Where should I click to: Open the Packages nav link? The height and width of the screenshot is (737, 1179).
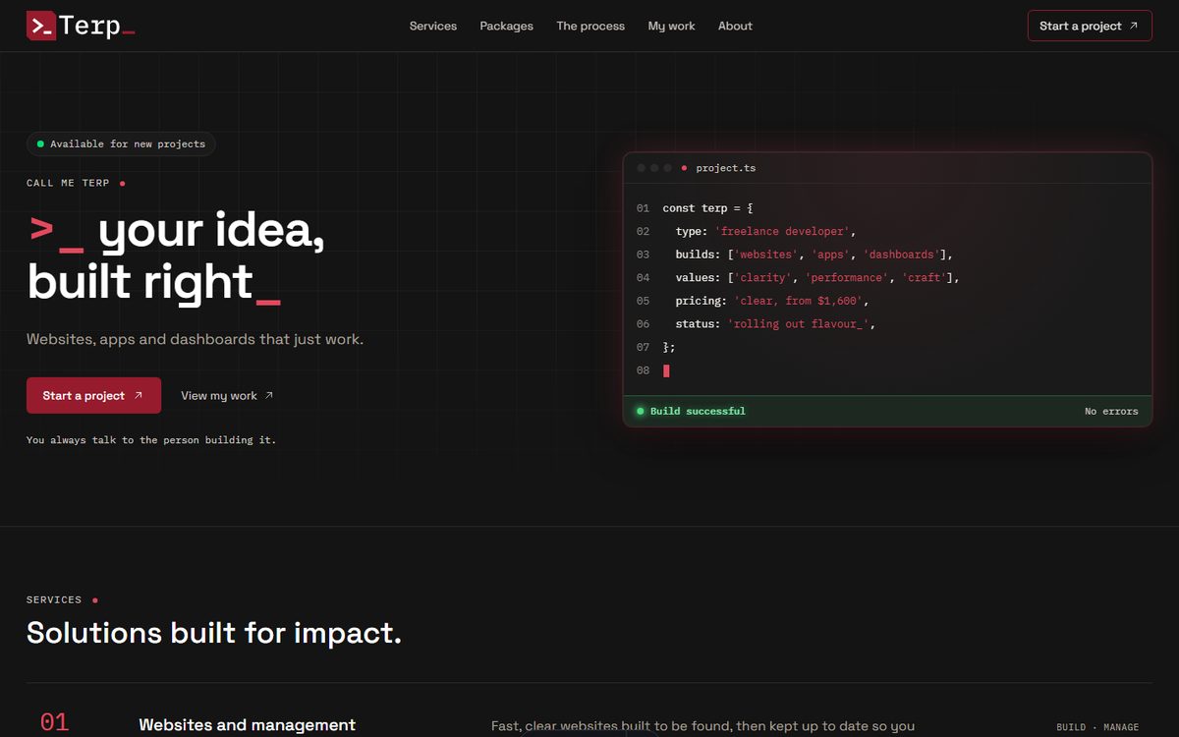pos(507,26)
